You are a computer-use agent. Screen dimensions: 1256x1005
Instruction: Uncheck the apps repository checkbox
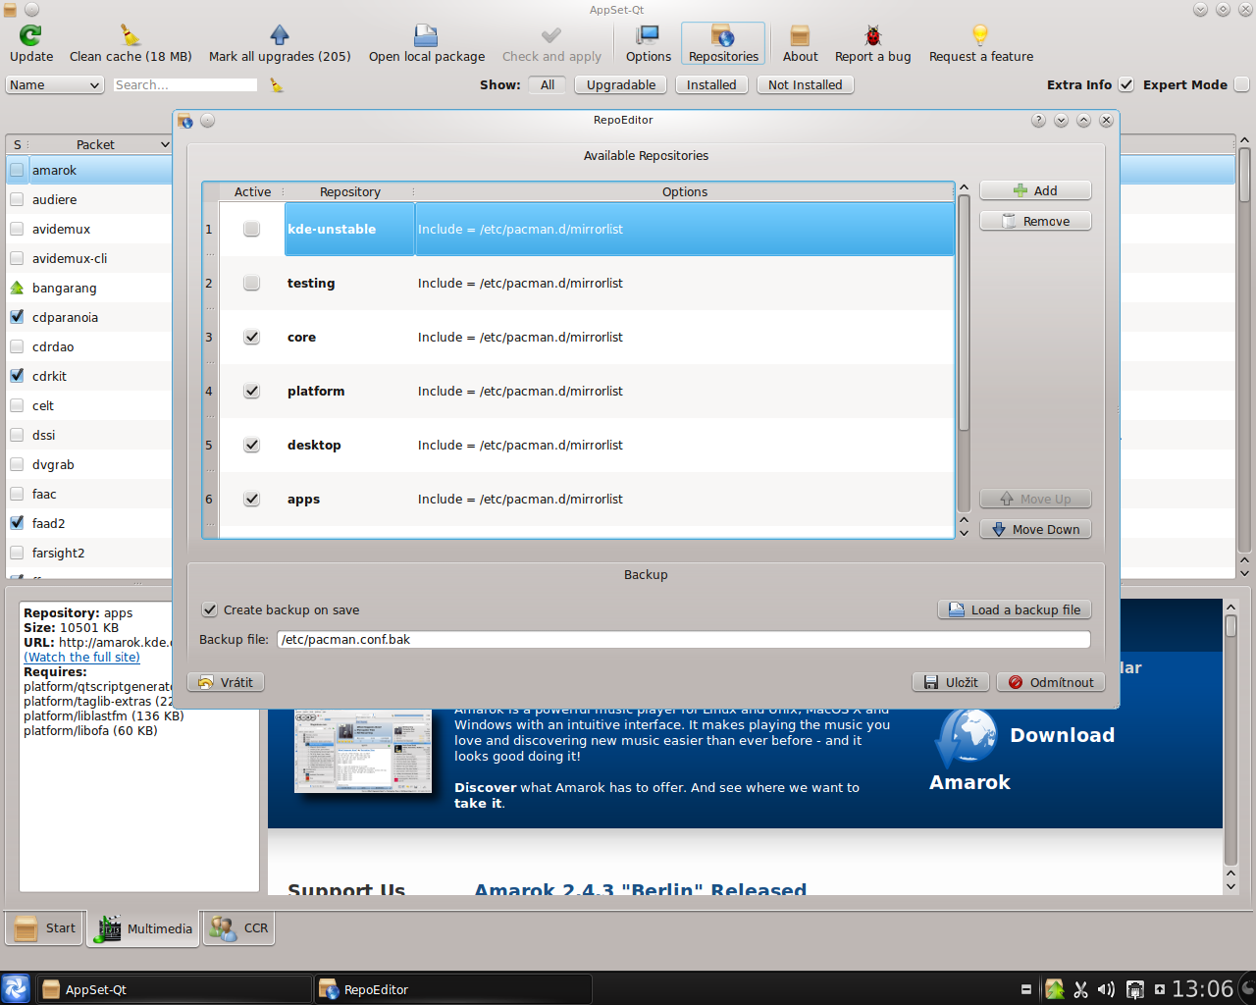click(x=252, y=499)
